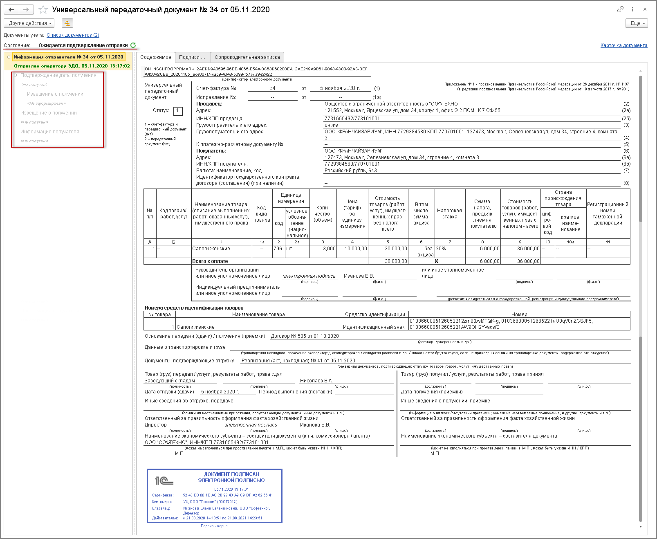Viewport: 657px width, 539px height.
Task: Switch to the 'Подписи ...' tab
Action: [x=193, y=57]
